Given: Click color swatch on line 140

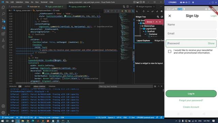Looking at the screenshot, I should pyautogui.click(x=43, y=73).
